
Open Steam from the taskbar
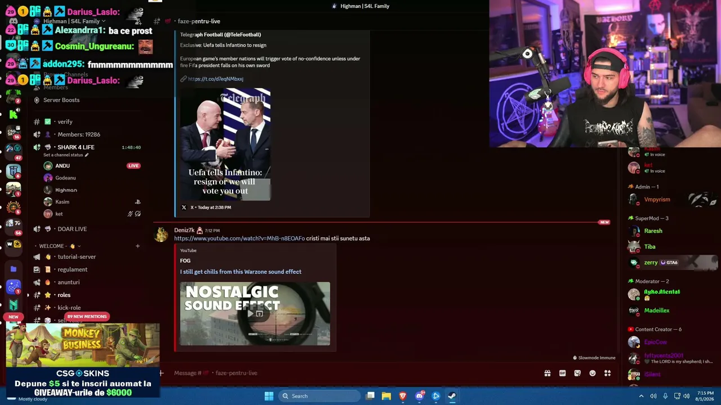(452, 396)
